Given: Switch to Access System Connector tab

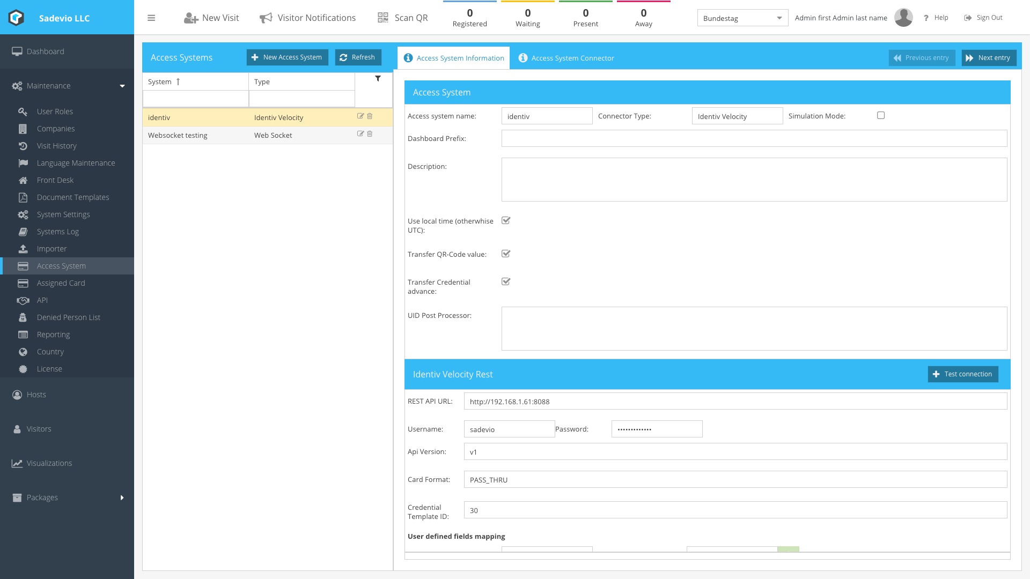Looking at the screenshot, I should 566,58.
